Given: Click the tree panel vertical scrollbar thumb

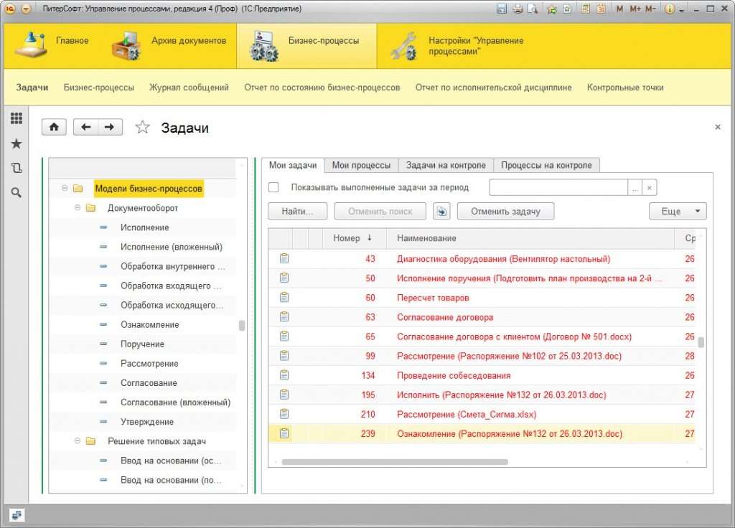Looking at the screenshot, I should (242, 325).
